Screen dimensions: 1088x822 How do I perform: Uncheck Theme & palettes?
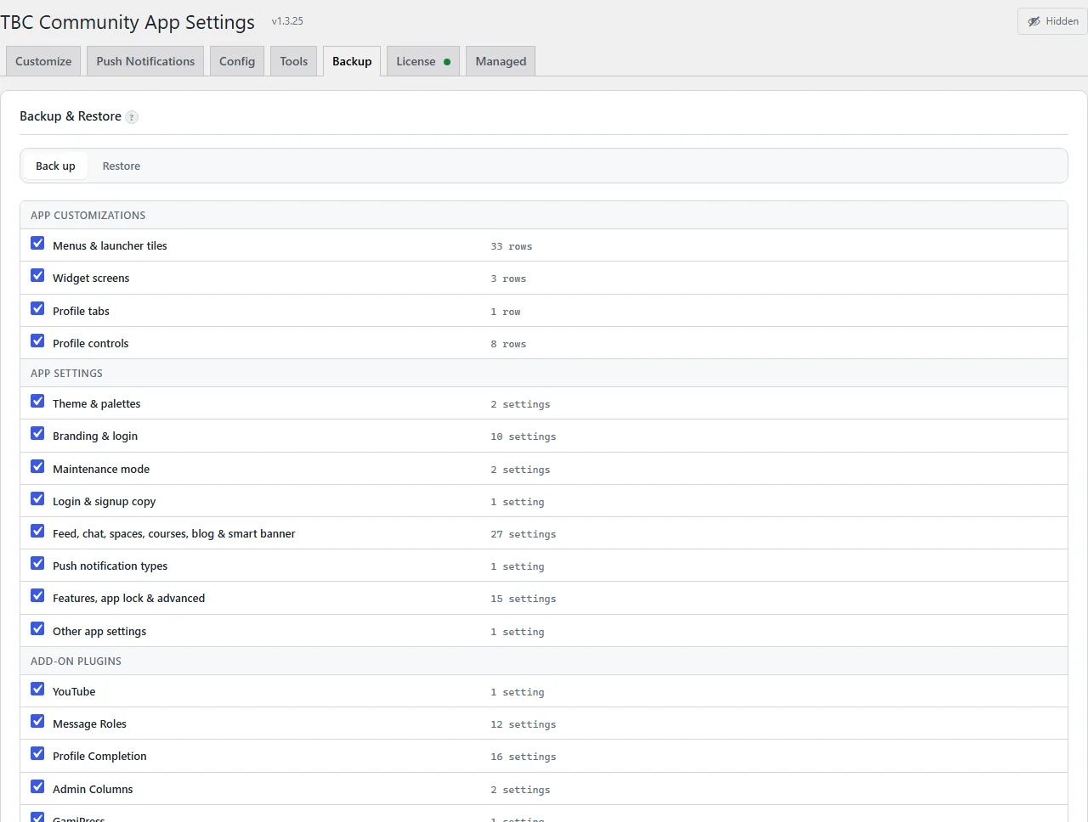pos(37,401)
